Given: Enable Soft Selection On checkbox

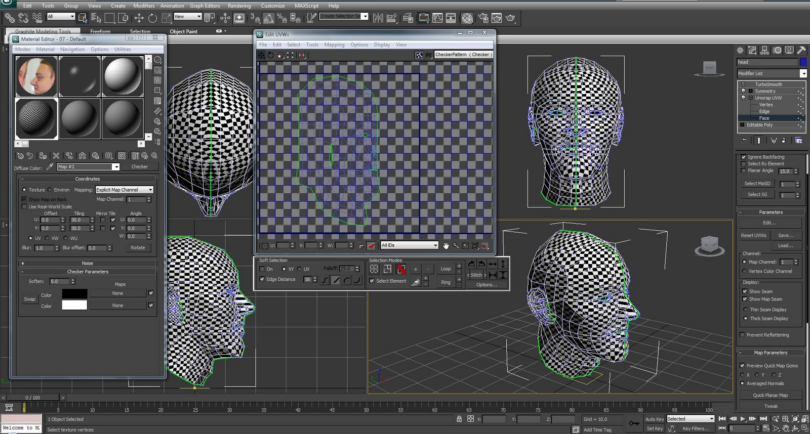Looking at the screenshot, I should [x=262, y=269].
